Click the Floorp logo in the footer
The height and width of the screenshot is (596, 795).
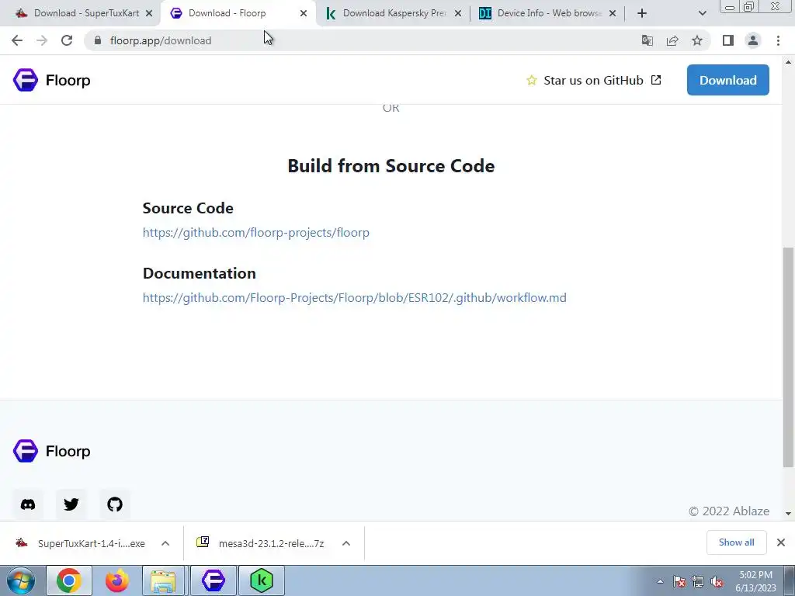coord(52,451)
